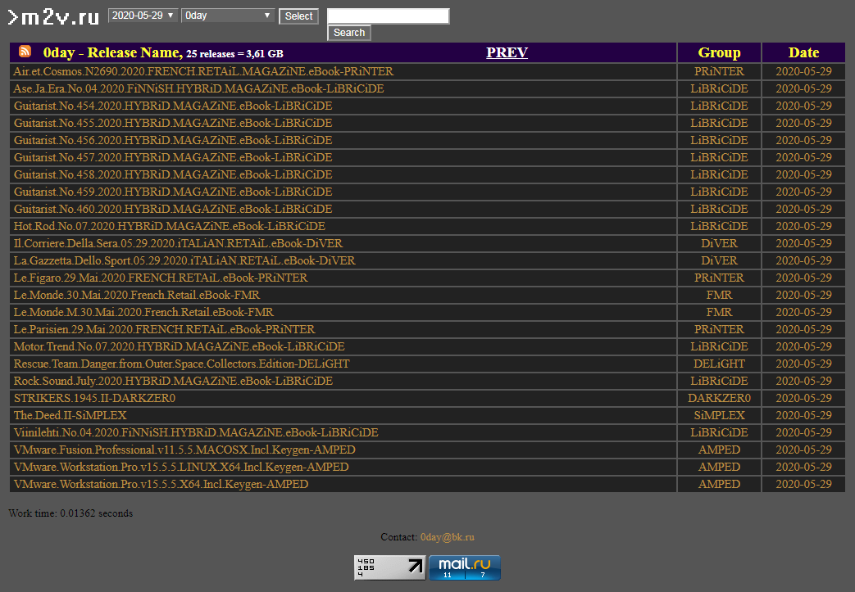Email the 0day@bk.ru contact link
The width and height of the screenshot is (855, 592).
click(447, 537)
